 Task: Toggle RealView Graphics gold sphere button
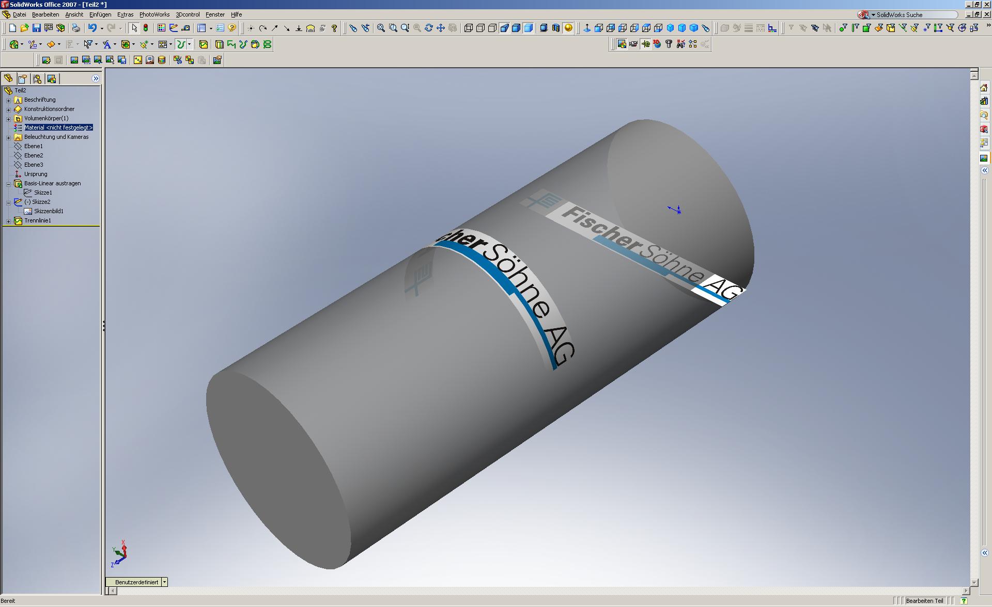[x=568, y=28]
